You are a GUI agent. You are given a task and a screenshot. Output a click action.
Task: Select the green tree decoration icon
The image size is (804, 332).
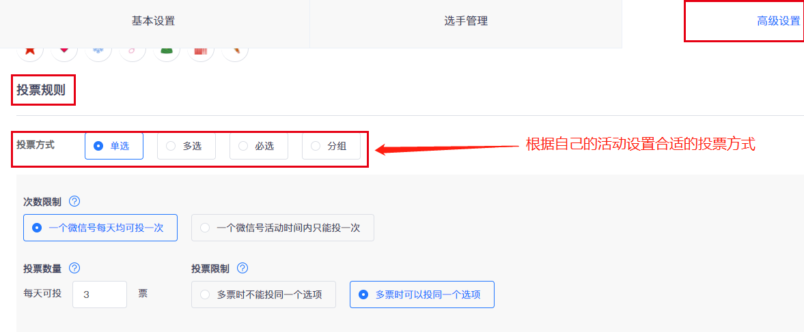(167, 52)
